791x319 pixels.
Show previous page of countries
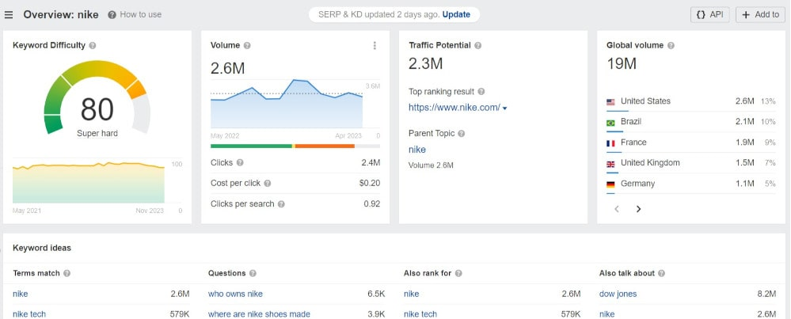tap(617, 209)
